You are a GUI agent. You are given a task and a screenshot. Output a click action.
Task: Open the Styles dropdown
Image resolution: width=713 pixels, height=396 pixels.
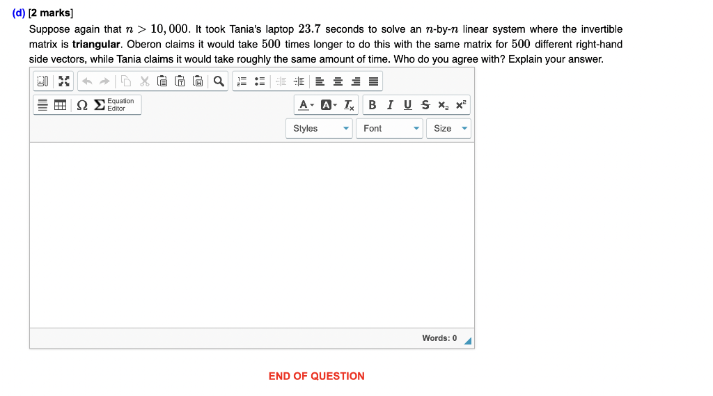click(x=319, y=129)
